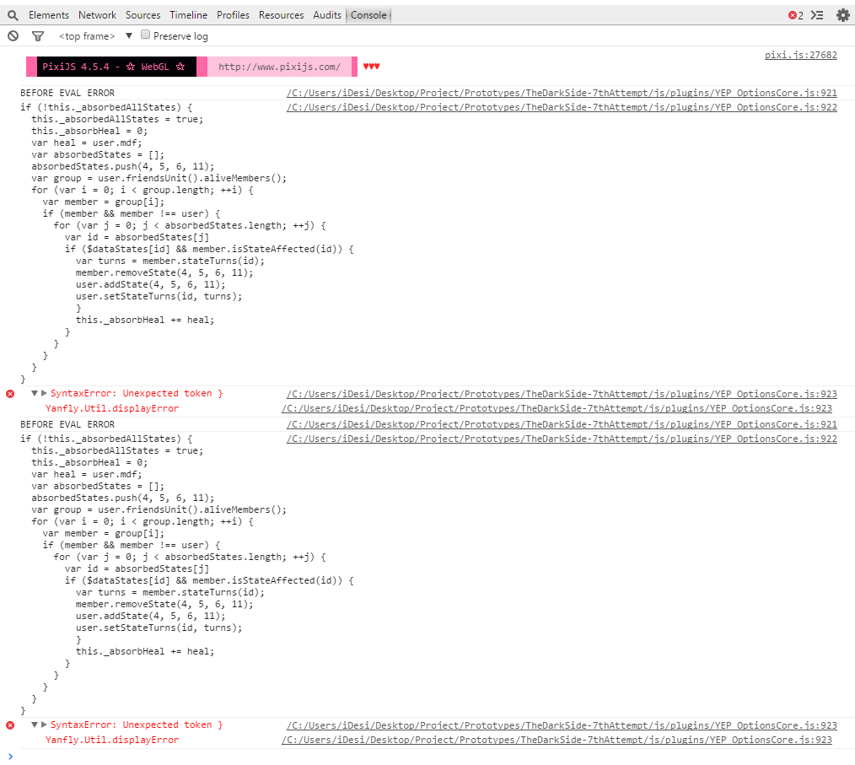Open YEP_OptionsCore.js:923 link beside second Yanfly.Util.displayError

[557, 741]
